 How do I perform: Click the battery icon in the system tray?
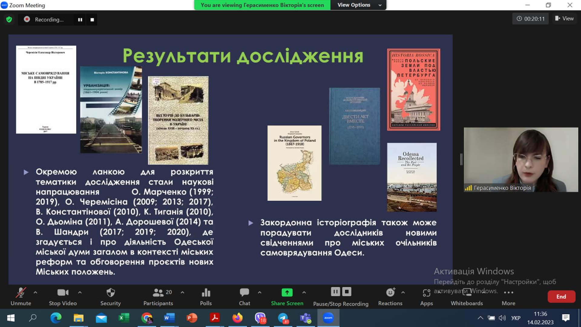[491, 318]
